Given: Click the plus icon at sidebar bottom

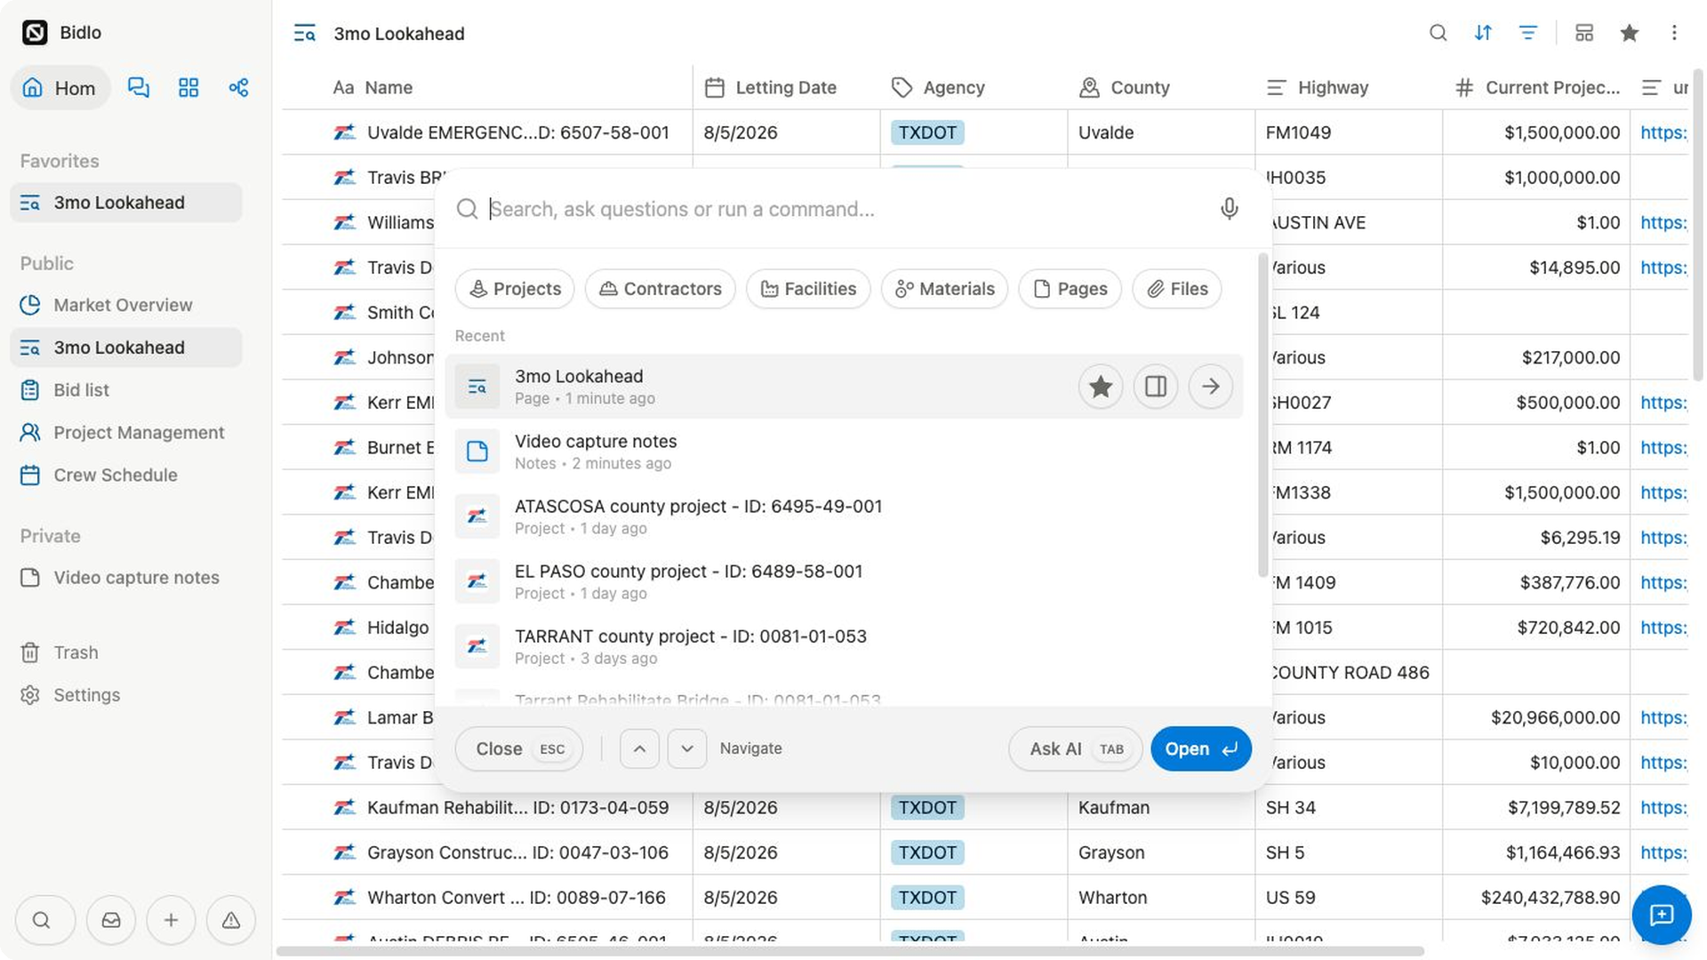Looking at the screenshot, I should [x=171, y=920].
